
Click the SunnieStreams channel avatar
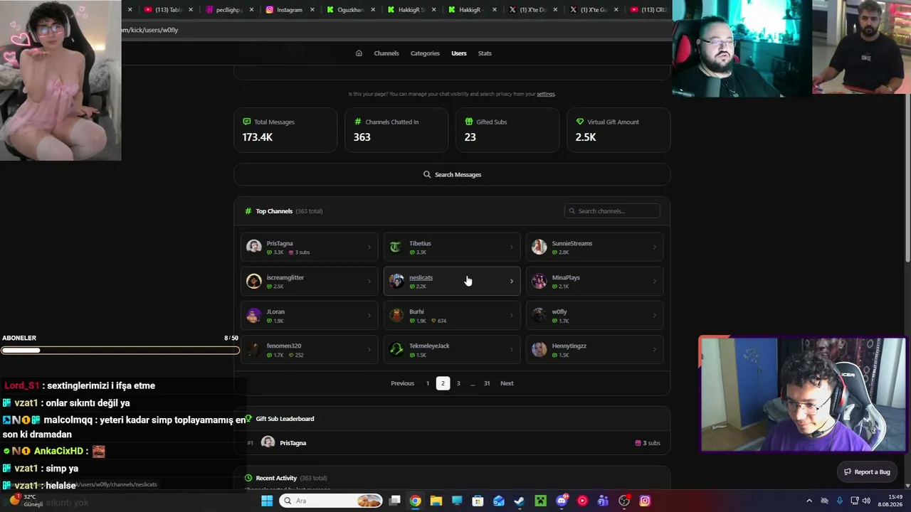click(x=539, y=247)
